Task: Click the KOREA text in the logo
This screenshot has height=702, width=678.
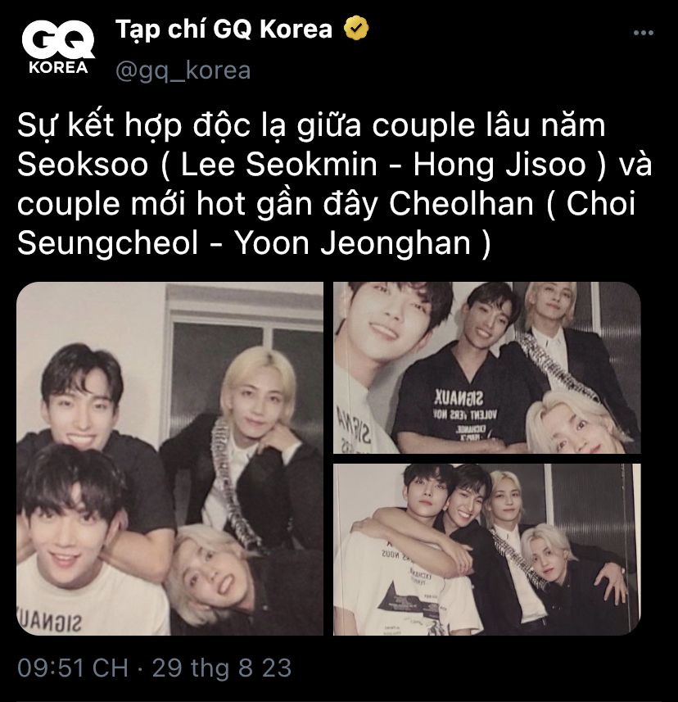Action: 58,68
